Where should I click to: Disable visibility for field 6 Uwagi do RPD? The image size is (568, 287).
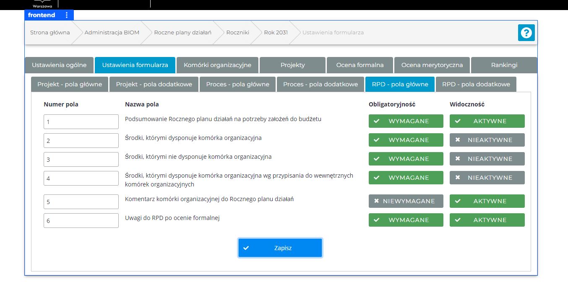(x=487, y=220)
